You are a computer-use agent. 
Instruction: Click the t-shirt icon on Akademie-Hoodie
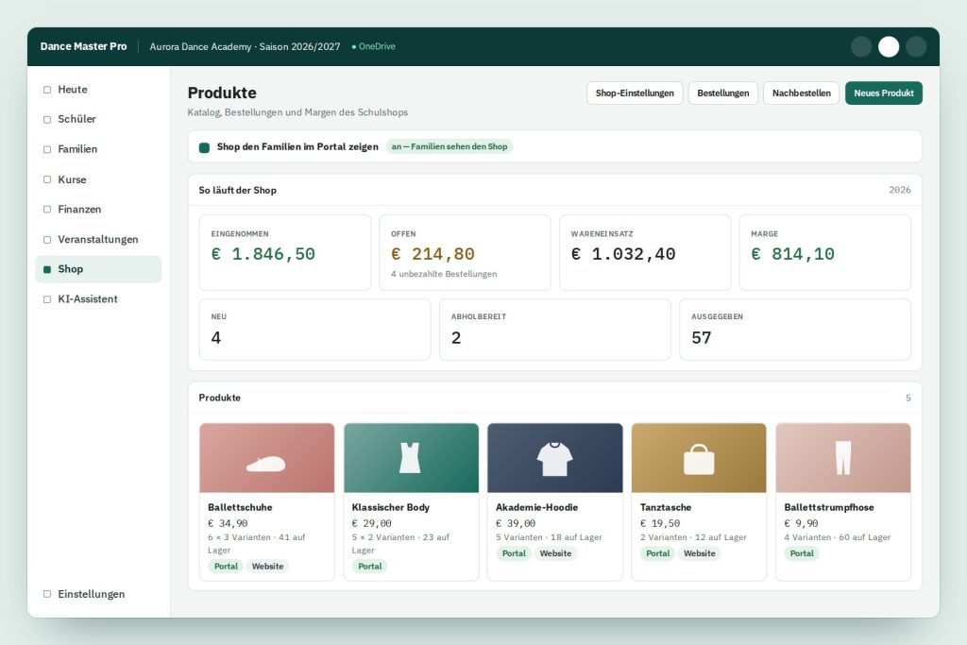554,459
